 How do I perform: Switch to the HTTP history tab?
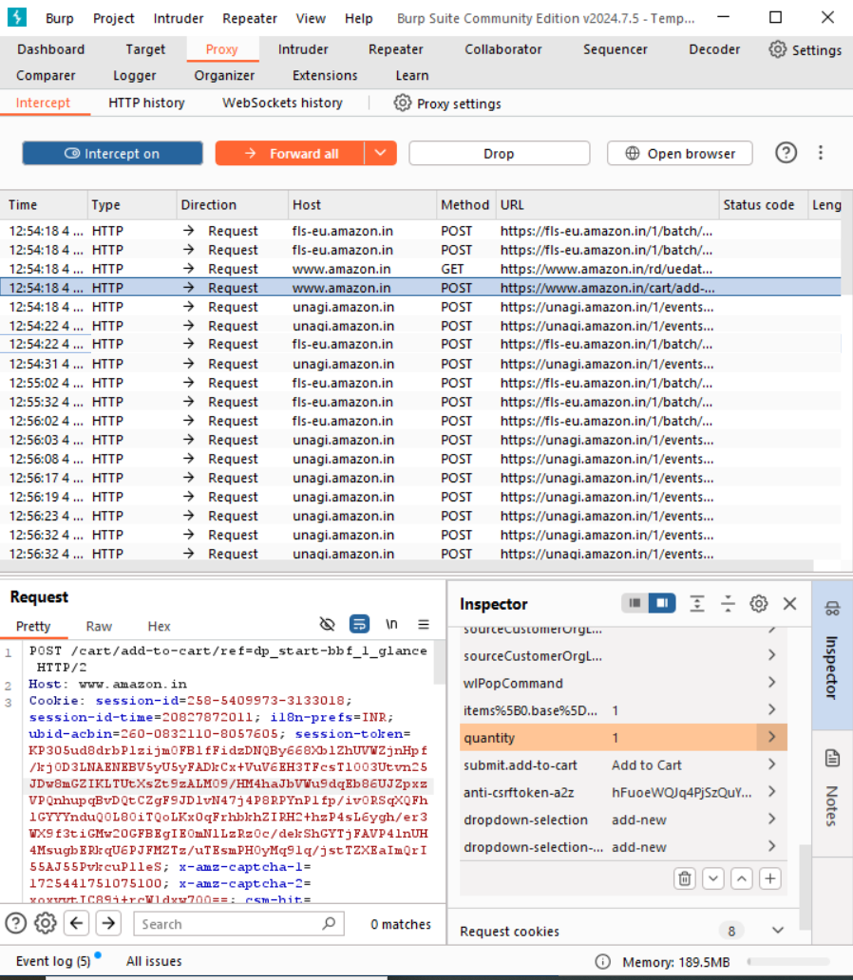click(x=146, y=103)
